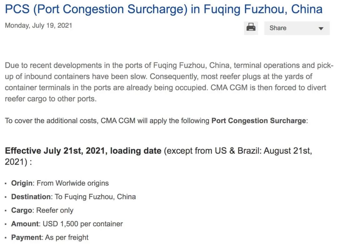This screenshot has height=251, width=337.
Task: Click the To Fuqing Fuzhou, China text
Action: coord(95,197)
